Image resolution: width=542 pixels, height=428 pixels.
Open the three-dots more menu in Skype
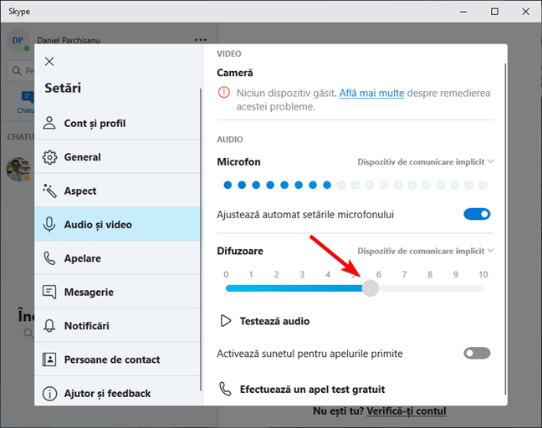click(x=201, y=40)
